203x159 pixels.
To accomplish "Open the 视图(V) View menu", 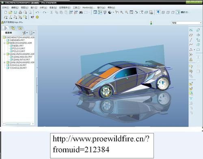I will pos(25,8).
